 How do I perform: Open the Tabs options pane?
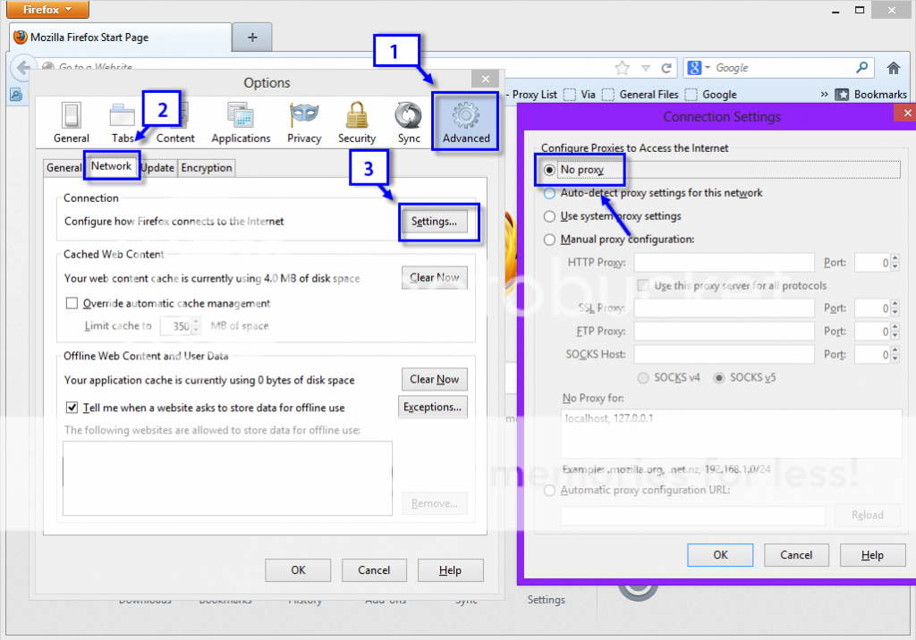(x=122, y=123)
